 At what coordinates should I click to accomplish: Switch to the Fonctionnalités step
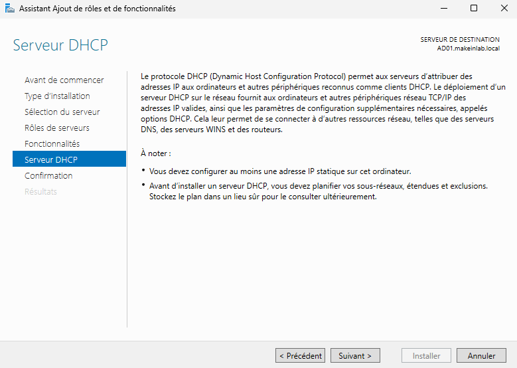pyautogui.click(x=52, y=143)
